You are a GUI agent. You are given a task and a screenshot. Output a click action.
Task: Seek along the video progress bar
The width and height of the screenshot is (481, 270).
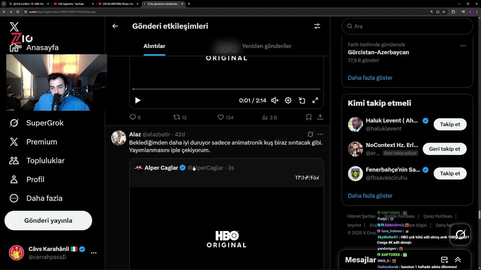point(227,89)
